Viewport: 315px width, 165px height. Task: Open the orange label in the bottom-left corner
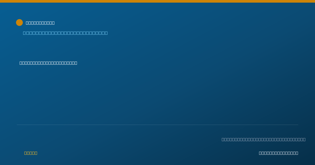31,153
